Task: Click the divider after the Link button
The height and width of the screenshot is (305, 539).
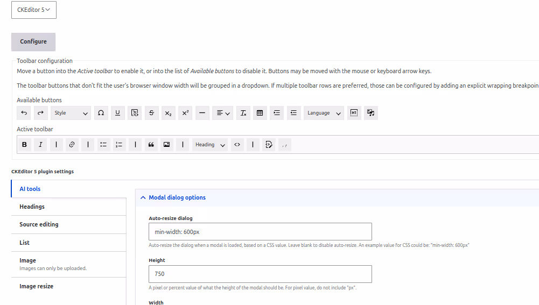Action: pyautogui.click(x=88, y=145)
